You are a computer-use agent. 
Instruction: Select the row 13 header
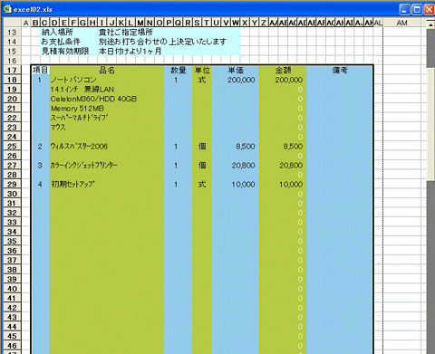click(12, 33)
